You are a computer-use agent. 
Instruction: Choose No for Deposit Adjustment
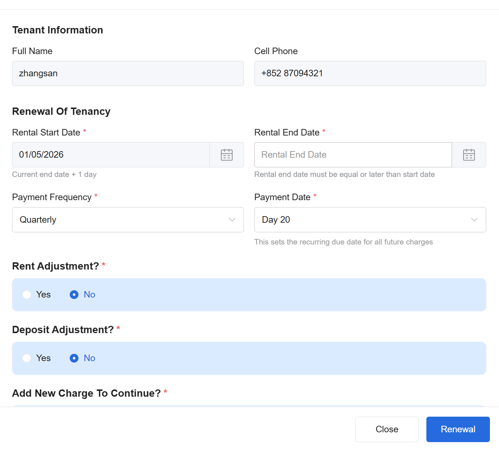[x=74, y=358]
